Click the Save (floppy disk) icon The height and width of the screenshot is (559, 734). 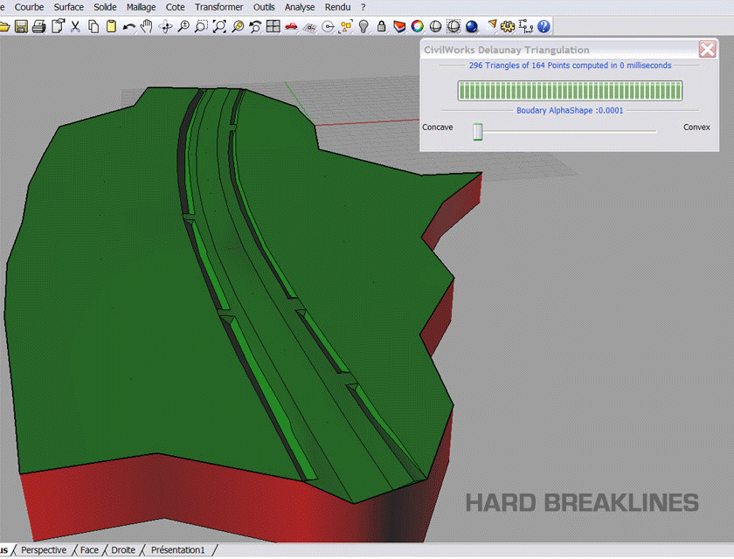pos(21,26)
